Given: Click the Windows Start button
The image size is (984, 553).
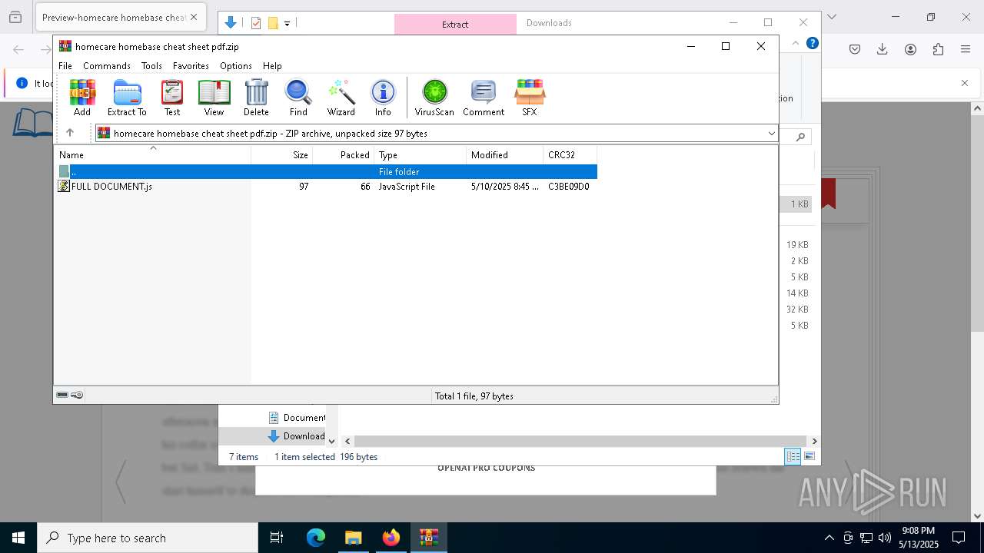Looking at the screenshot, I should (18, 538).
